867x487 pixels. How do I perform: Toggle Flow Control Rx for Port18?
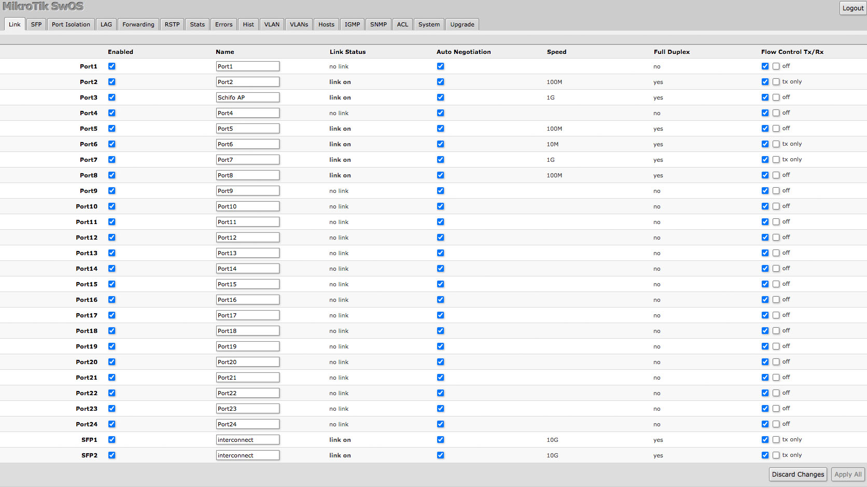pos(776,331)
